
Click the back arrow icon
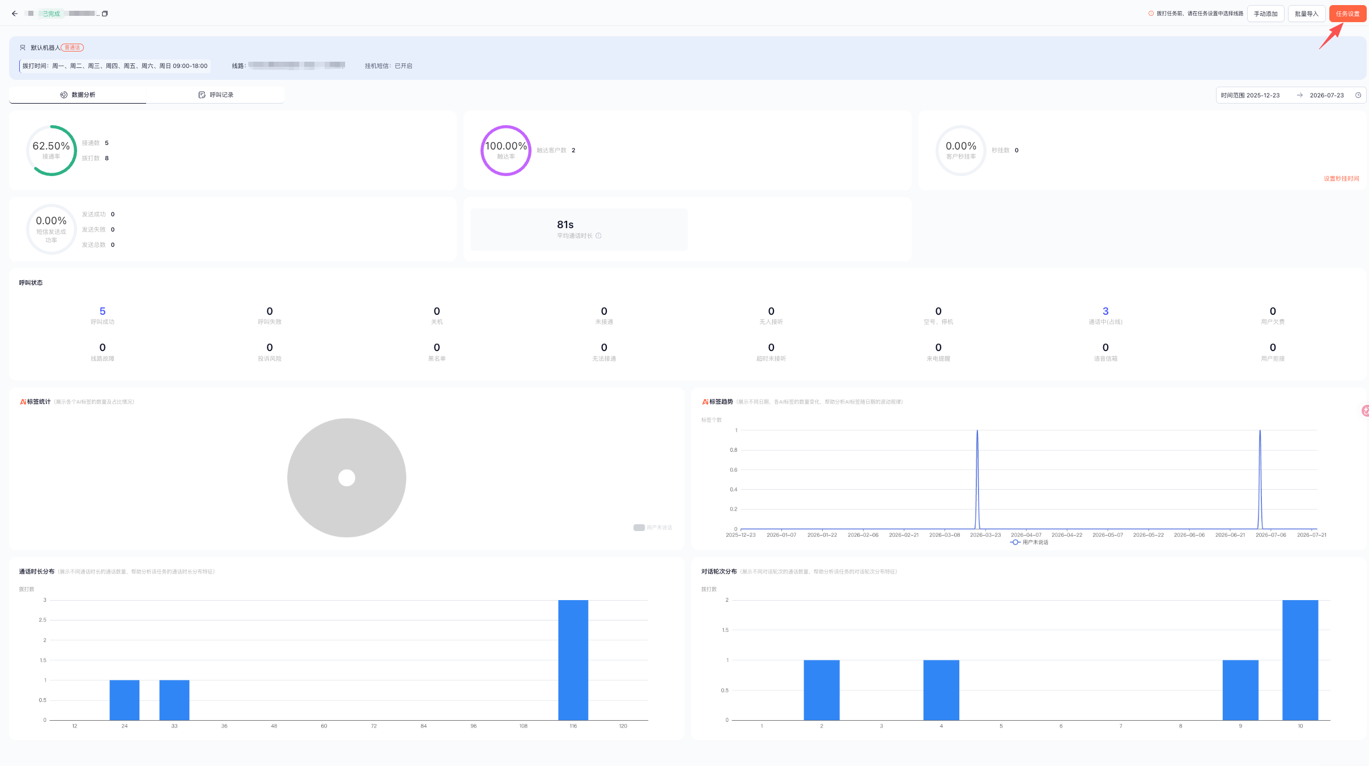(x=15, y=14)
